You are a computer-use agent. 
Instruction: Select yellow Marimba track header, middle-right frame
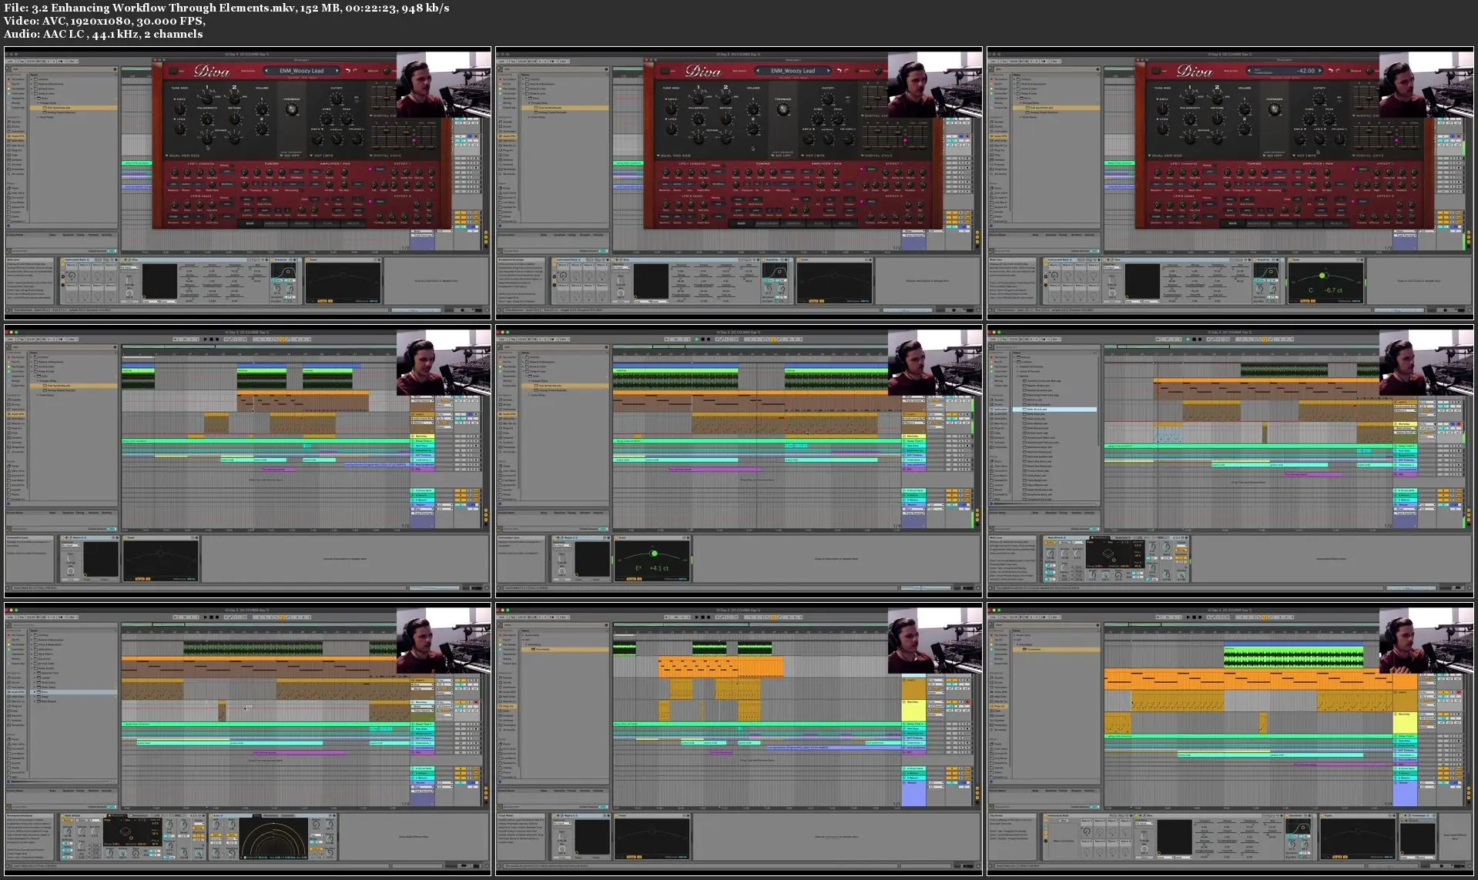(1406, 424)
